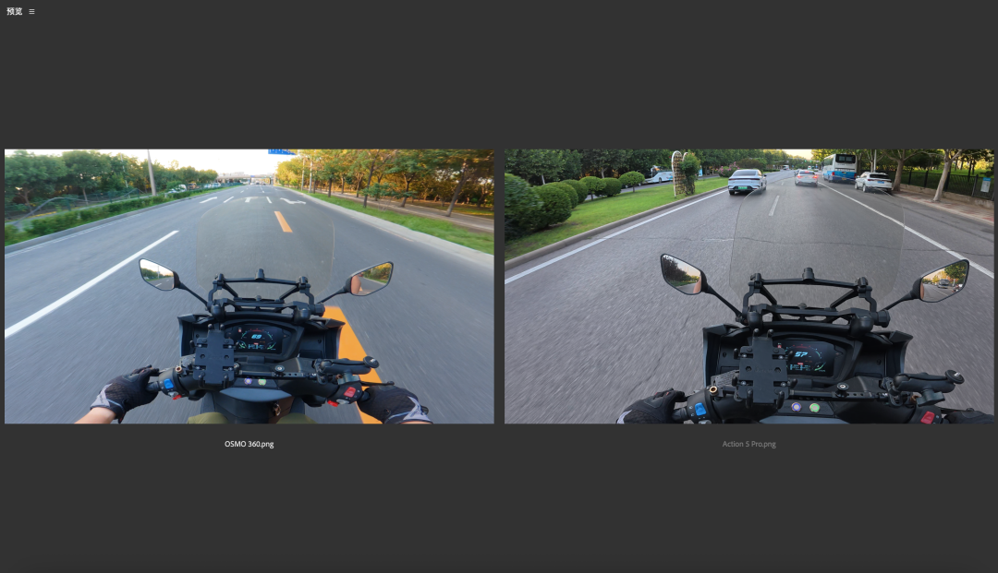Viewport: 998px width, 573px height.
Task: Click the Action 5 Pro.png file name label
Action: (748, 444)
